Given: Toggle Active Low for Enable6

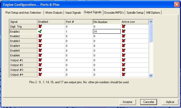Looking at the screenshot, I should click(x=123, y=55).
